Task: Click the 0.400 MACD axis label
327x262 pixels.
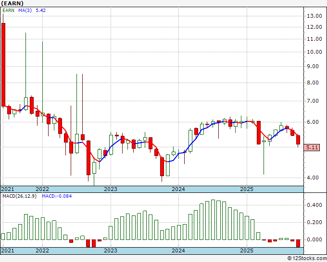Action: tap(314, 205)
